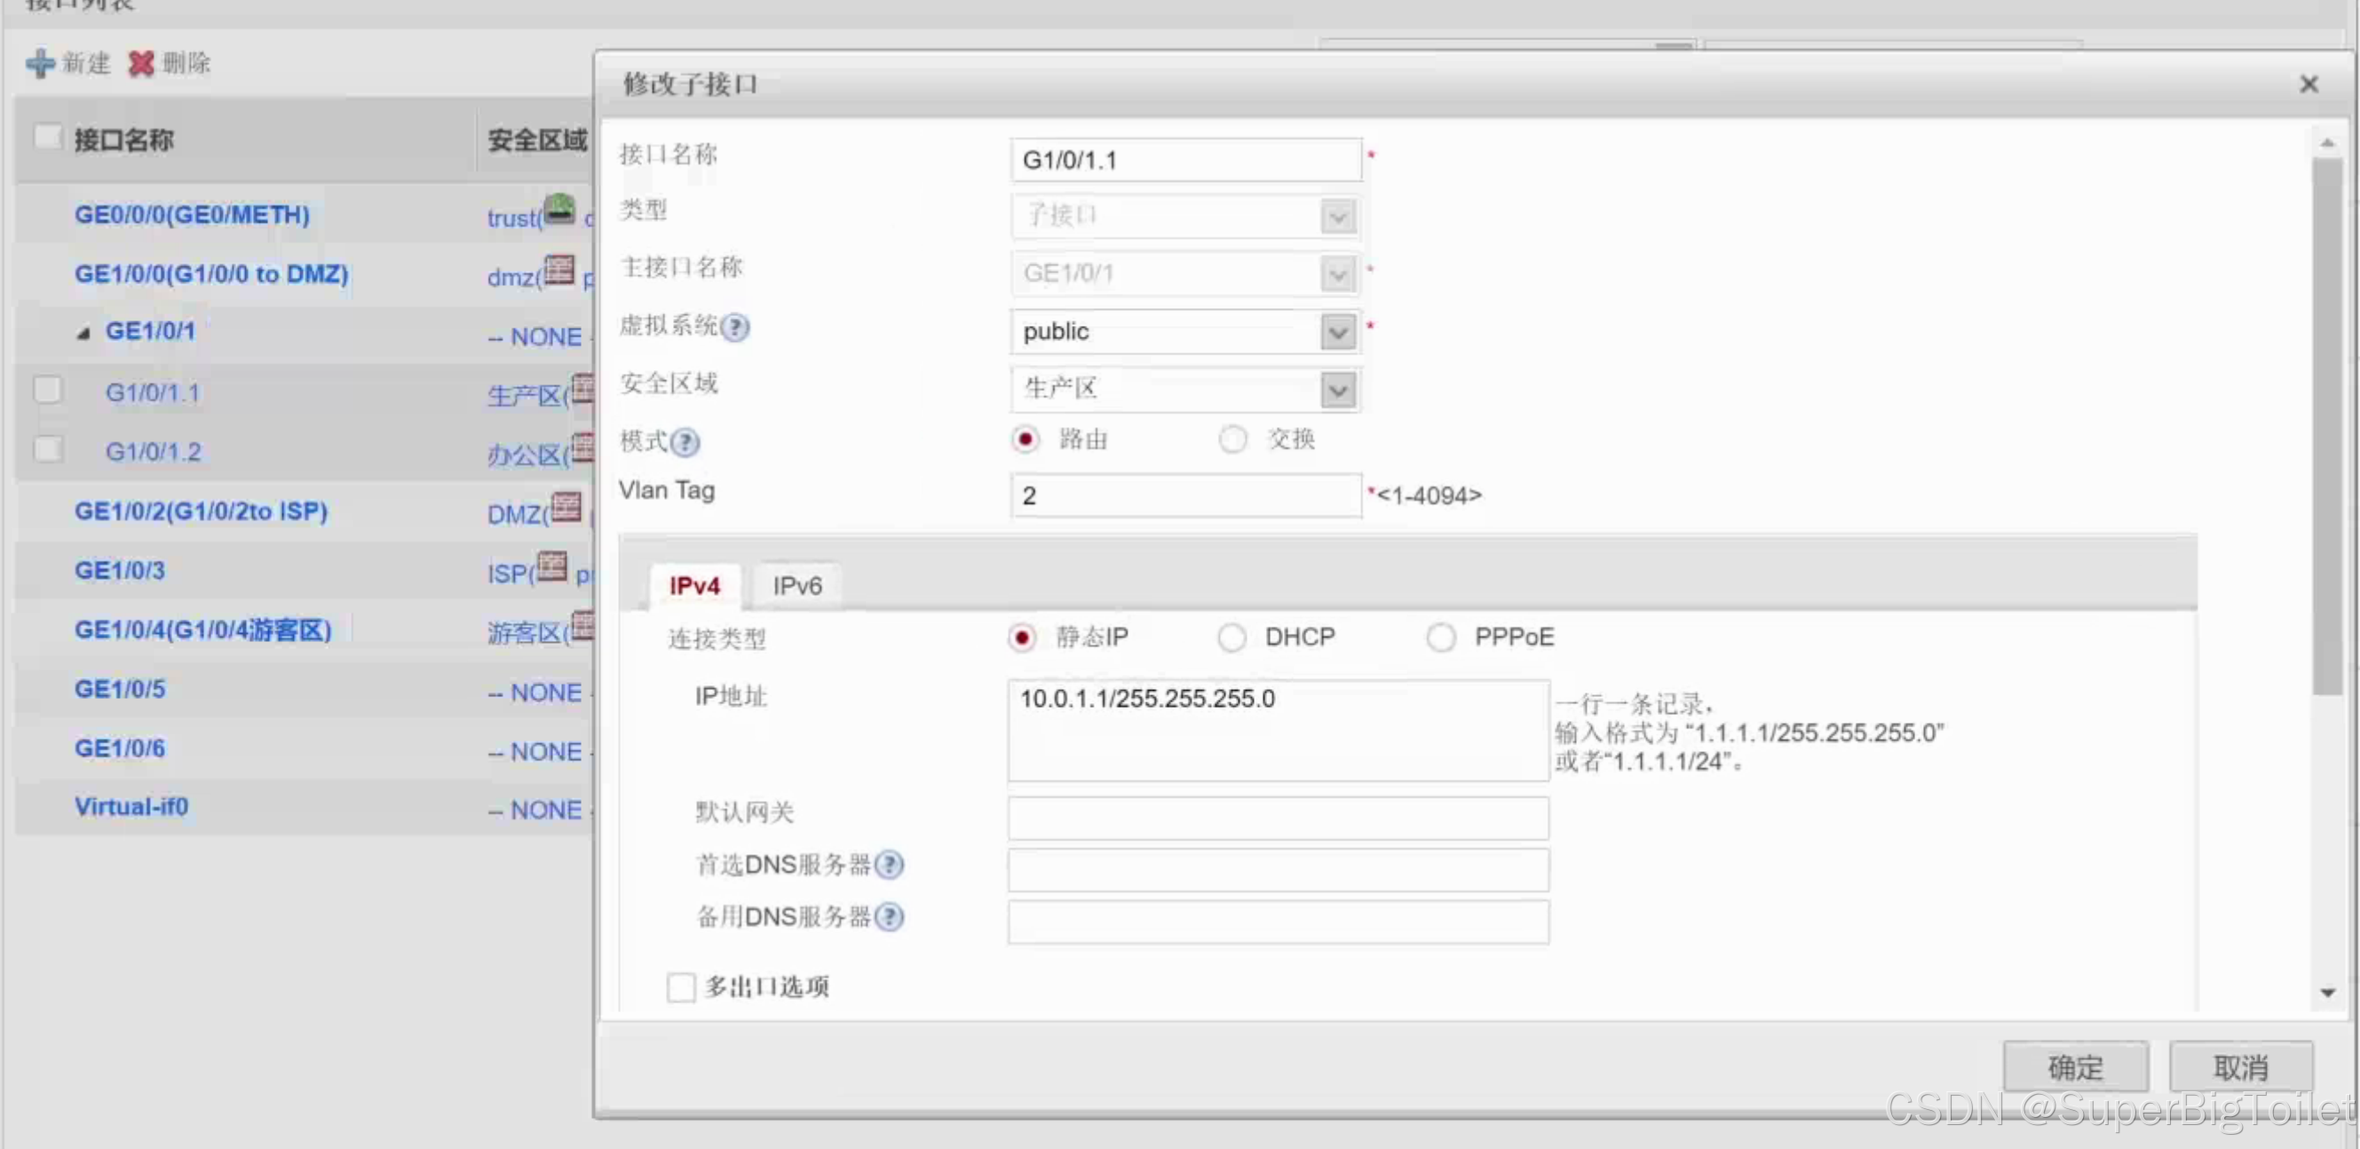This screenshot has height=1149, width=2360.
Task: Open the 安全区域 生产区 dropdown
Action: pos(1339,390)
